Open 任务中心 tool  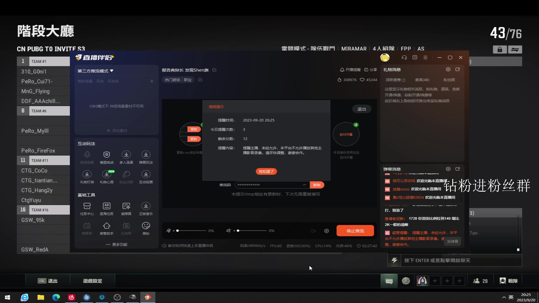click(x=87, y=209)
